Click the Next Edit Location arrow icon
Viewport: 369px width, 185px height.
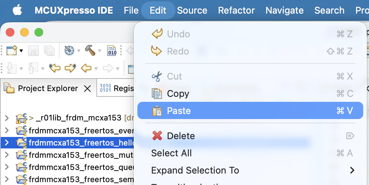tap(70, 68)
